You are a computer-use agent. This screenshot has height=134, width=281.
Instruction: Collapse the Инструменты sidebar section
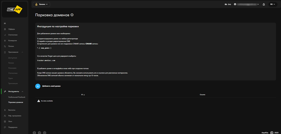(x=22, y=91)
